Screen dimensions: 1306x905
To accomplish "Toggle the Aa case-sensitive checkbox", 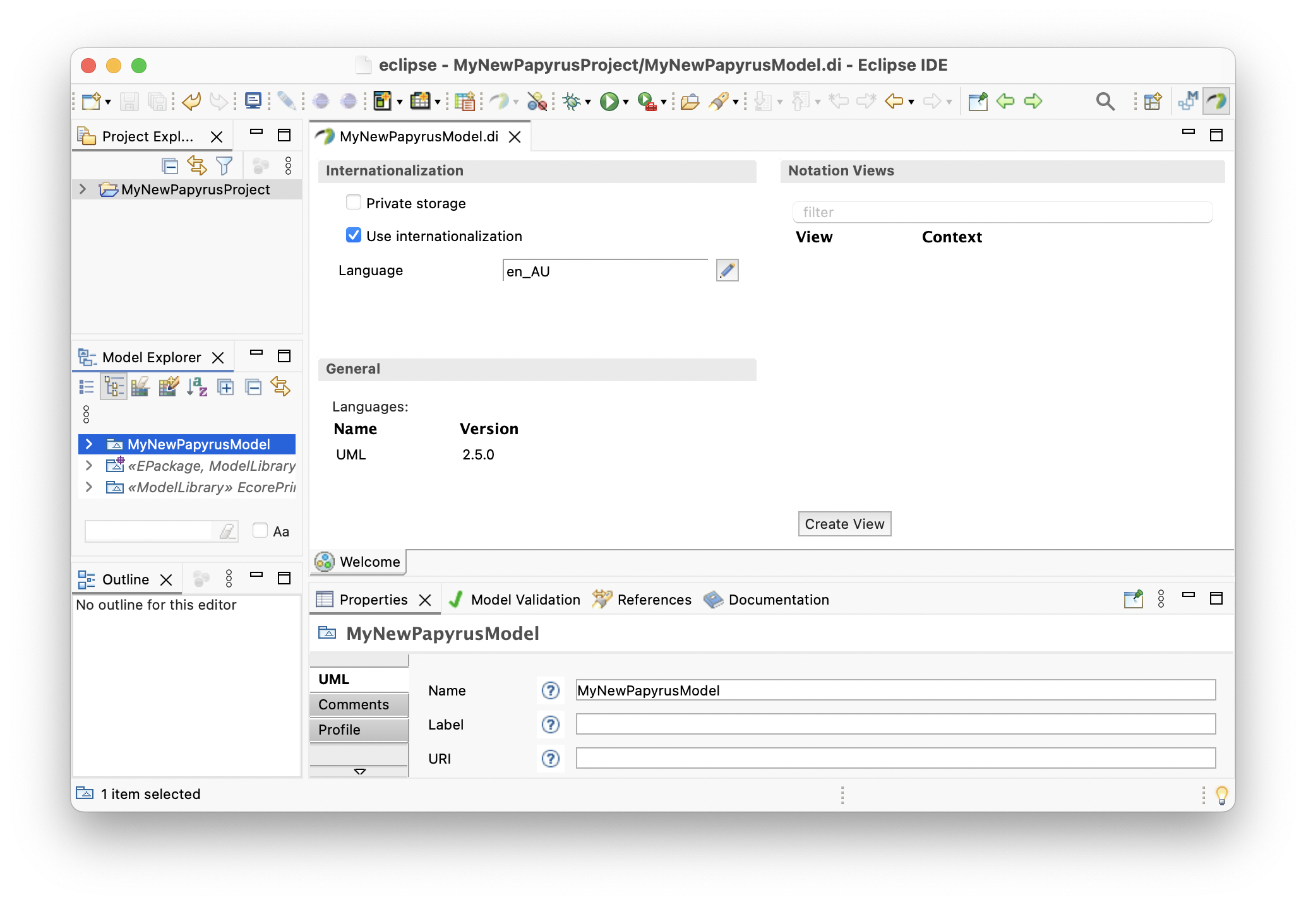I will click(260, 530).
